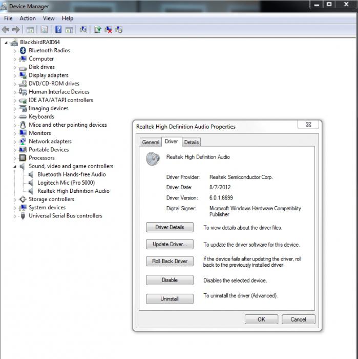Switch to the General tab
The image size is (358, 359).
coord(151,142)
